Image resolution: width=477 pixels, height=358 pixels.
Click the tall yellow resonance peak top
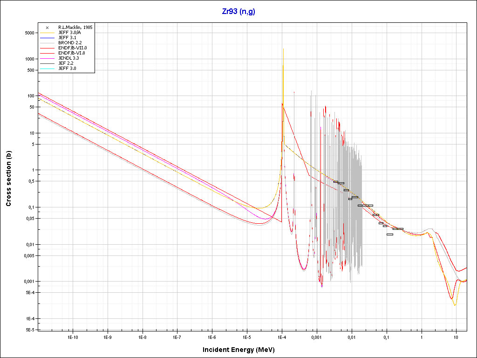click(283, 49)
